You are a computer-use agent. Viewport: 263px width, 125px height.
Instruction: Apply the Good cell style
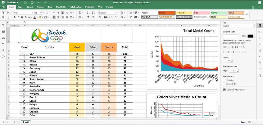[x=219, y=13]
